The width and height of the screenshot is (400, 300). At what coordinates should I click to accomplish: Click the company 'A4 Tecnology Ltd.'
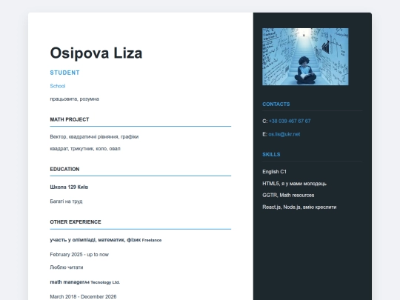(x=102, y=282)
